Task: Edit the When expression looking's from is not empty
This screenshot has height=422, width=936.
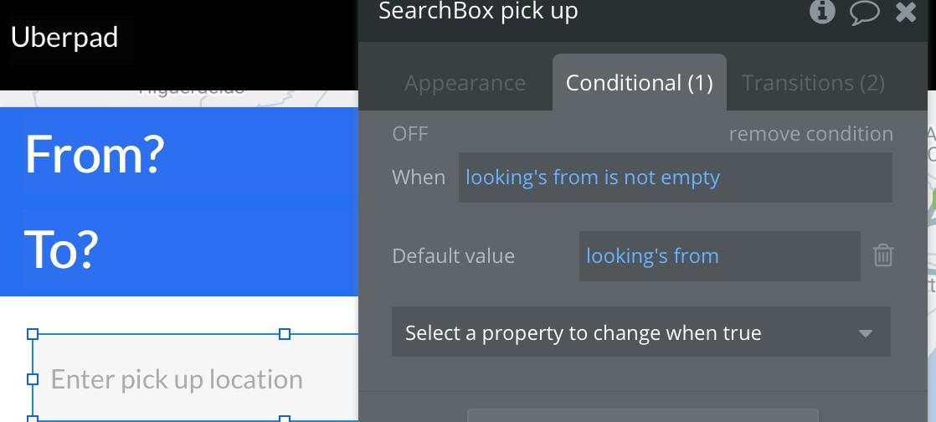Action: pos(675,178)
